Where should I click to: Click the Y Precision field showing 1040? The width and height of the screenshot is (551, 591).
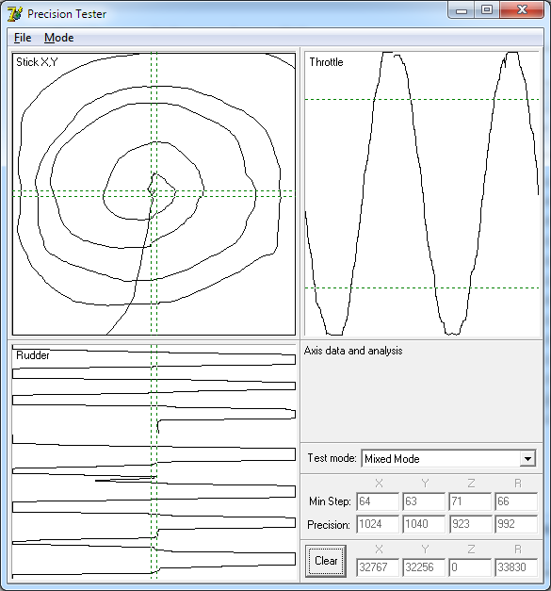(x=424, y=524)
